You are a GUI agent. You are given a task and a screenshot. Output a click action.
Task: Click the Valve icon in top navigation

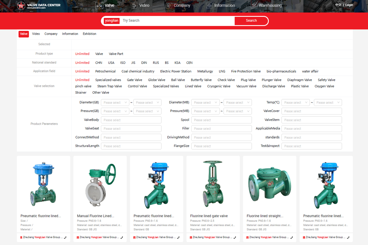[x=99, y=6]
